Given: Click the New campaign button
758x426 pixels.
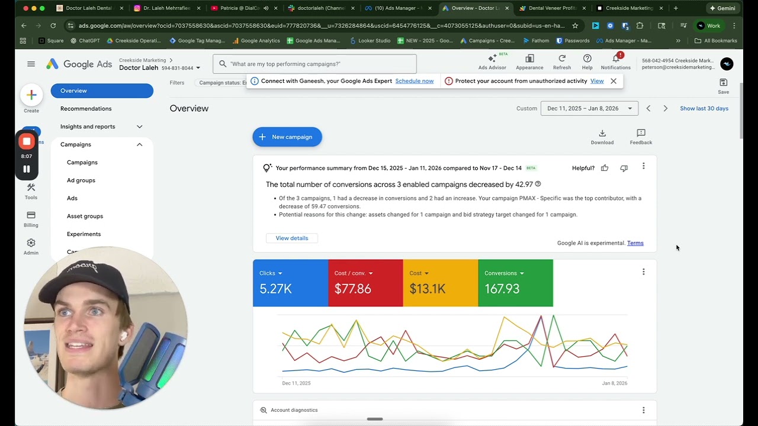Looking at the screenshot, I should pyautogui.click(x=287, y=137).
